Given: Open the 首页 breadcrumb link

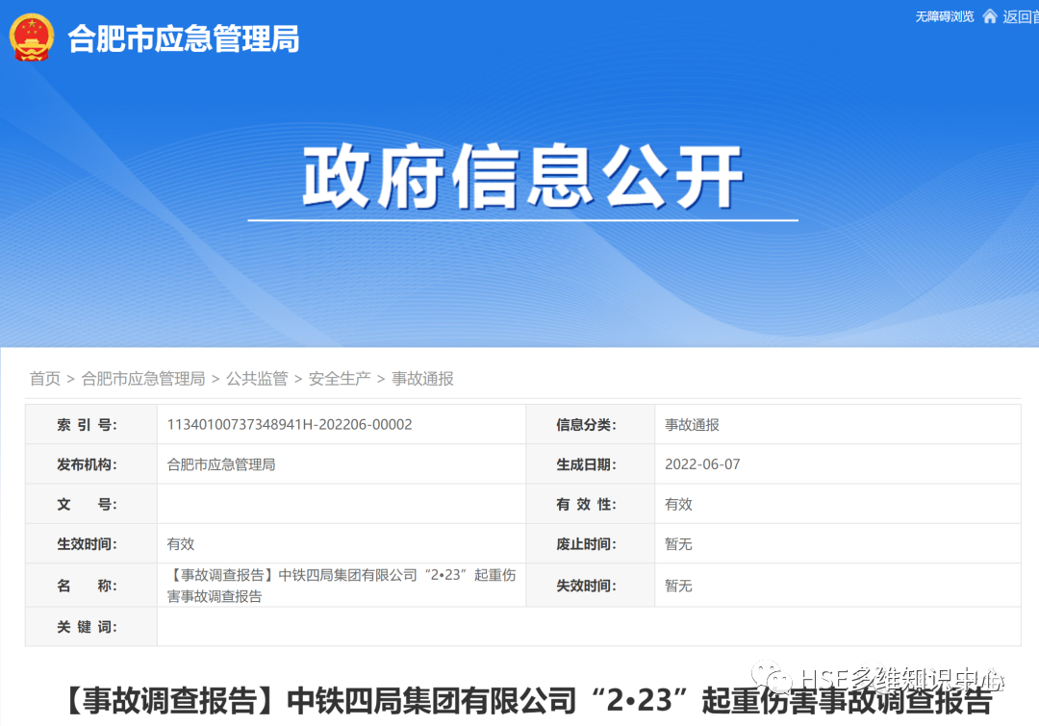Looking at the screenshot, I should [44, 378].
